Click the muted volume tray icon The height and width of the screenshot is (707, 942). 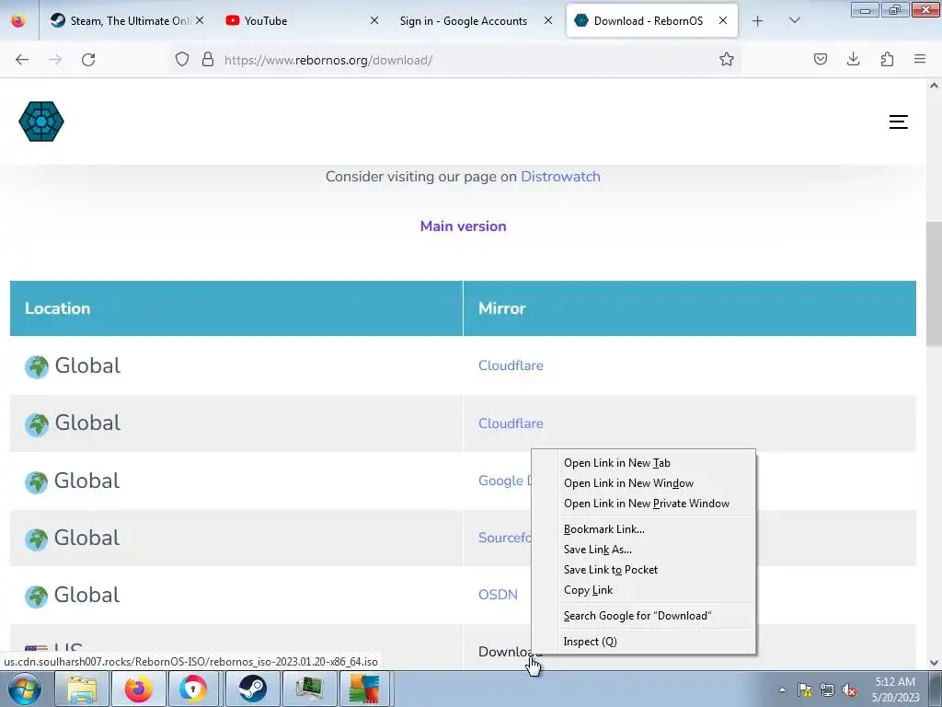pos(849,690)
